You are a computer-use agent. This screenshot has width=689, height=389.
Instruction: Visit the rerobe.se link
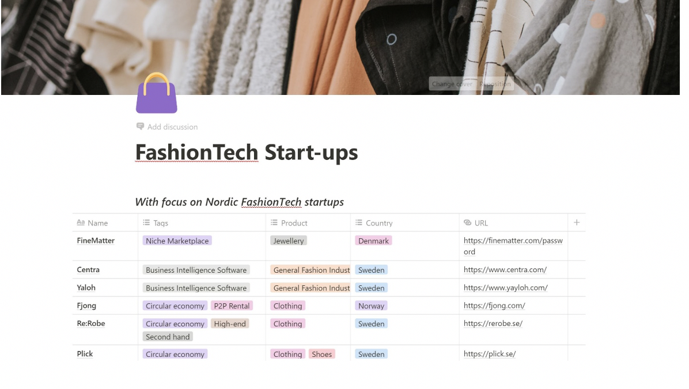tap(493, 323)
